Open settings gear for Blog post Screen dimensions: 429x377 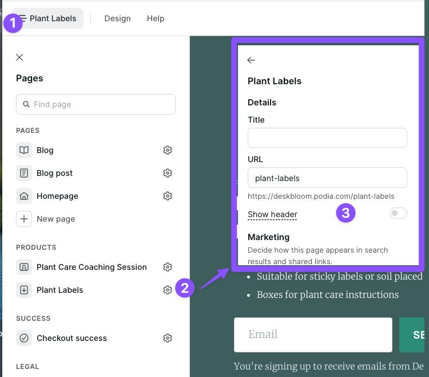coord(168,173)
